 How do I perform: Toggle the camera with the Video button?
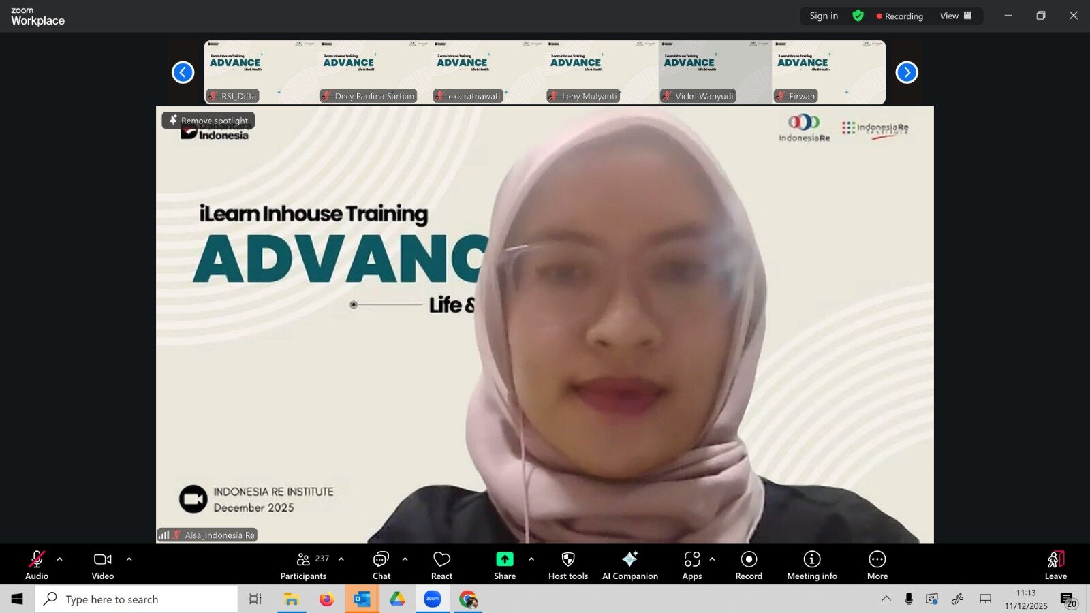coord(103,564)
